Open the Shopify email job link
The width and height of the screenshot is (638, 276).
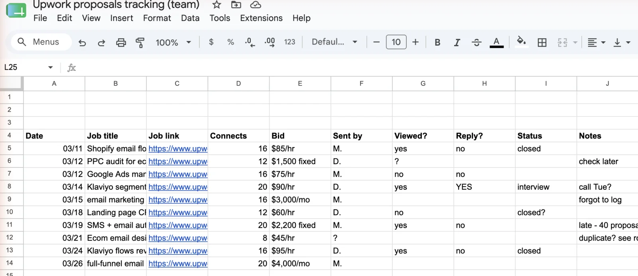[178, 149]
